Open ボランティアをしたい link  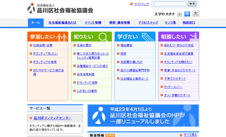(45, 54)
